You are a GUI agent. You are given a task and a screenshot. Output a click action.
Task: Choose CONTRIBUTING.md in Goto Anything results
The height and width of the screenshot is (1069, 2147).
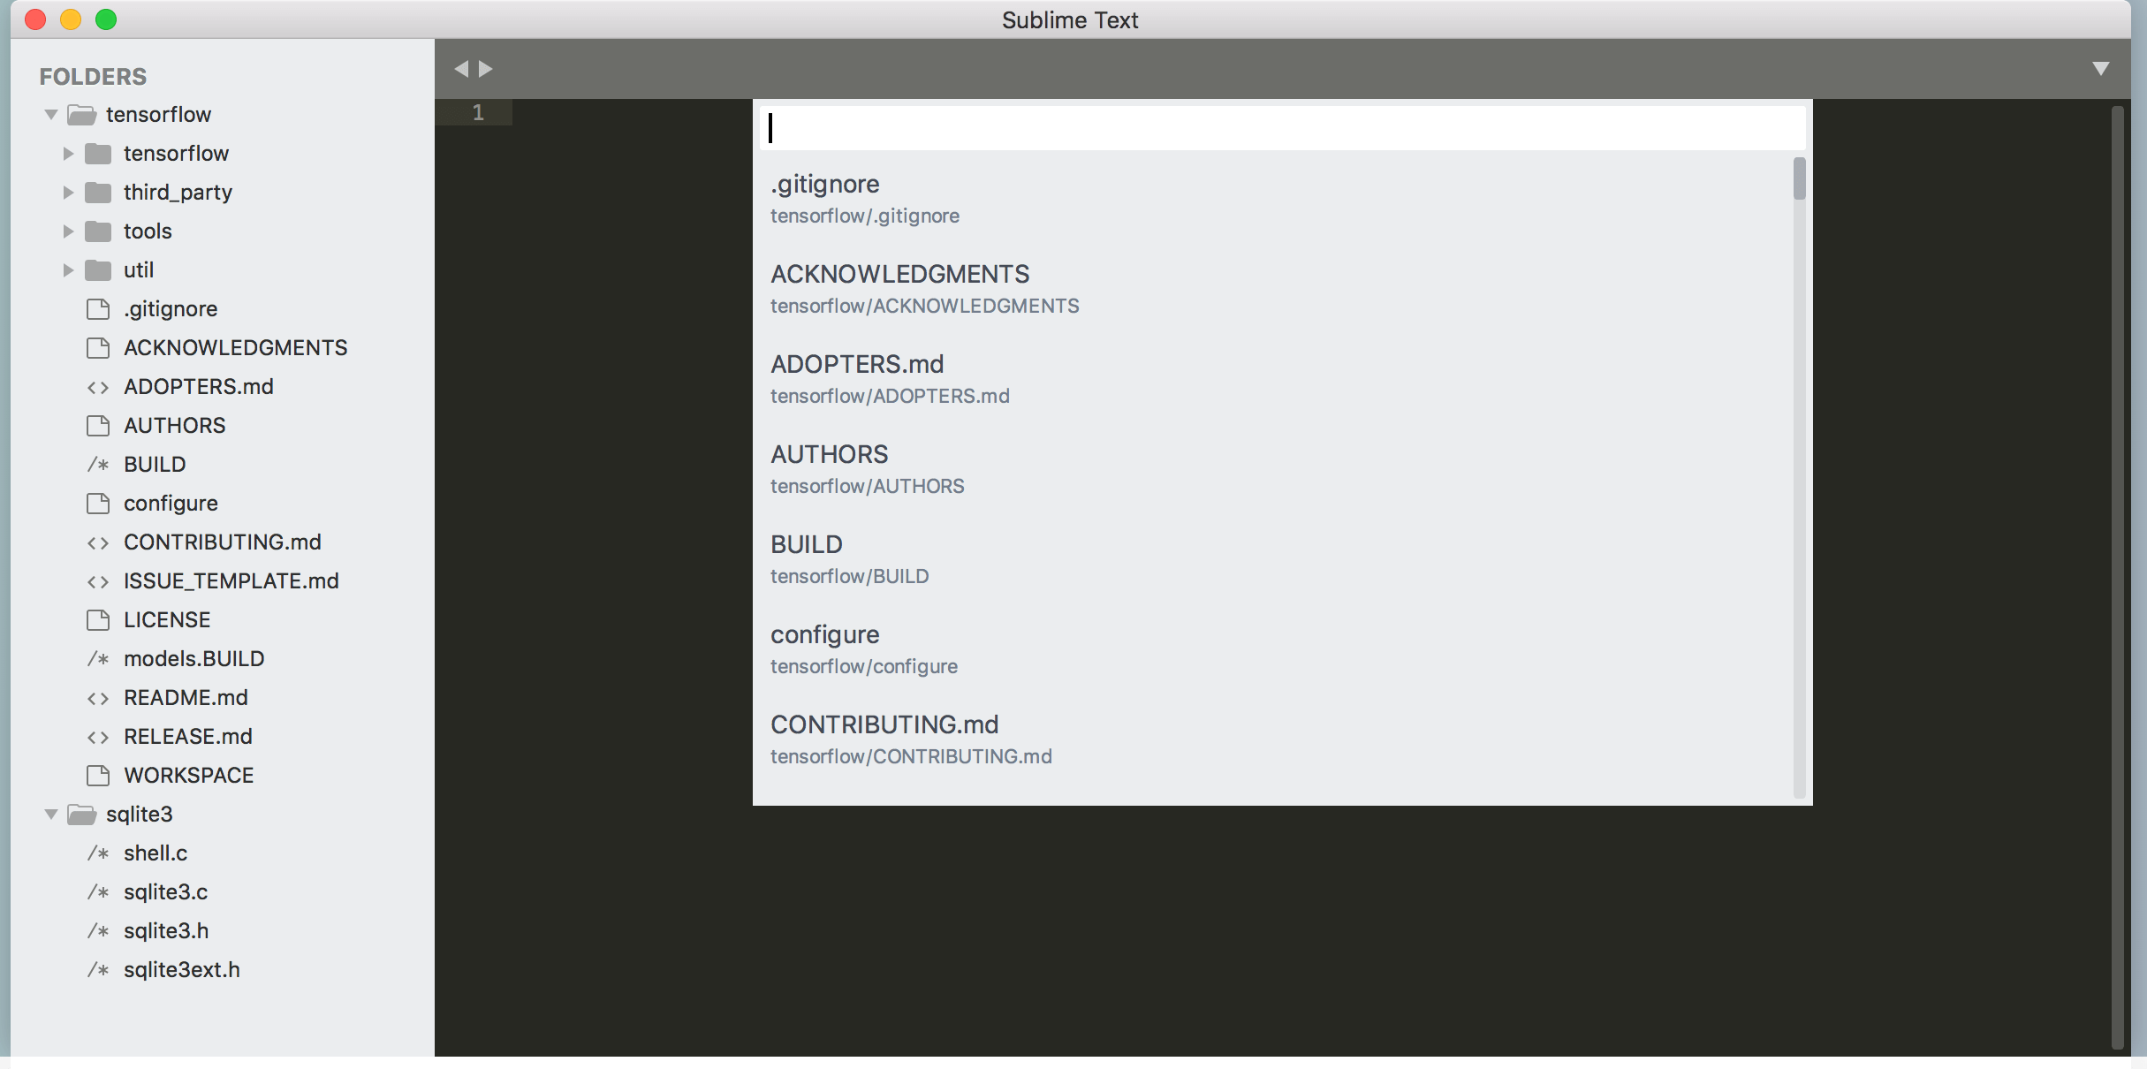(x=1272, y=739)
